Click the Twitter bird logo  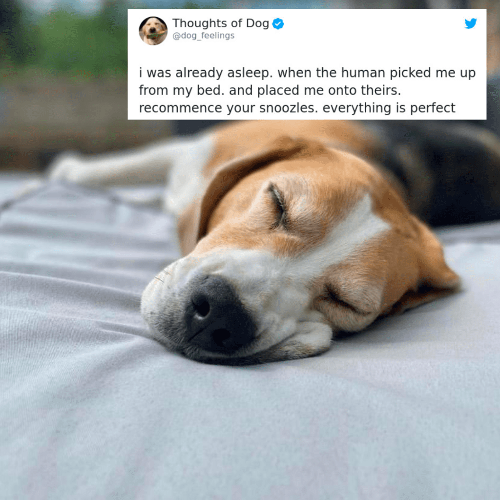click(x=470, y=23)
